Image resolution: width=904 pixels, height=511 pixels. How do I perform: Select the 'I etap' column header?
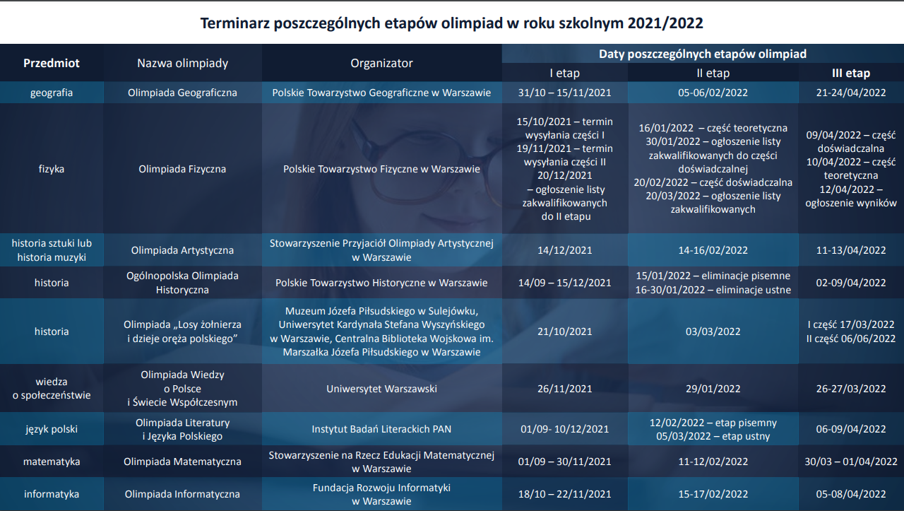coord(564,73)
